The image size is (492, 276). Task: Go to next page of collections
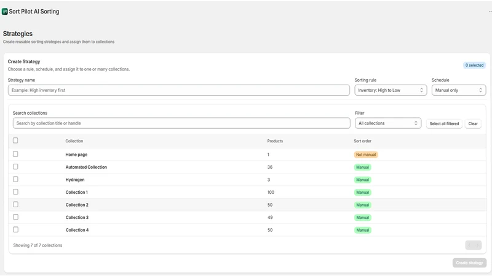click(478, 245)
